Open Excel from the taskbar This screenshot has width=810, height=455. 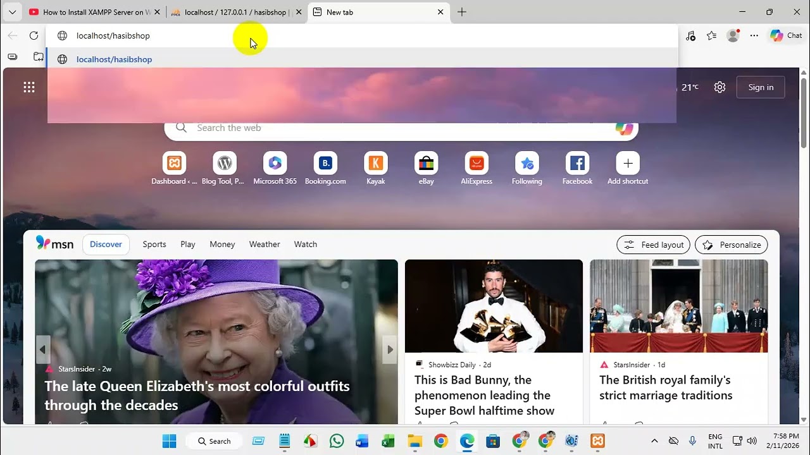click(x=388, y=440)
